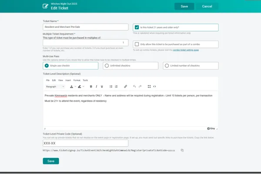Apply italic formatting in the editor

point(96,87)
